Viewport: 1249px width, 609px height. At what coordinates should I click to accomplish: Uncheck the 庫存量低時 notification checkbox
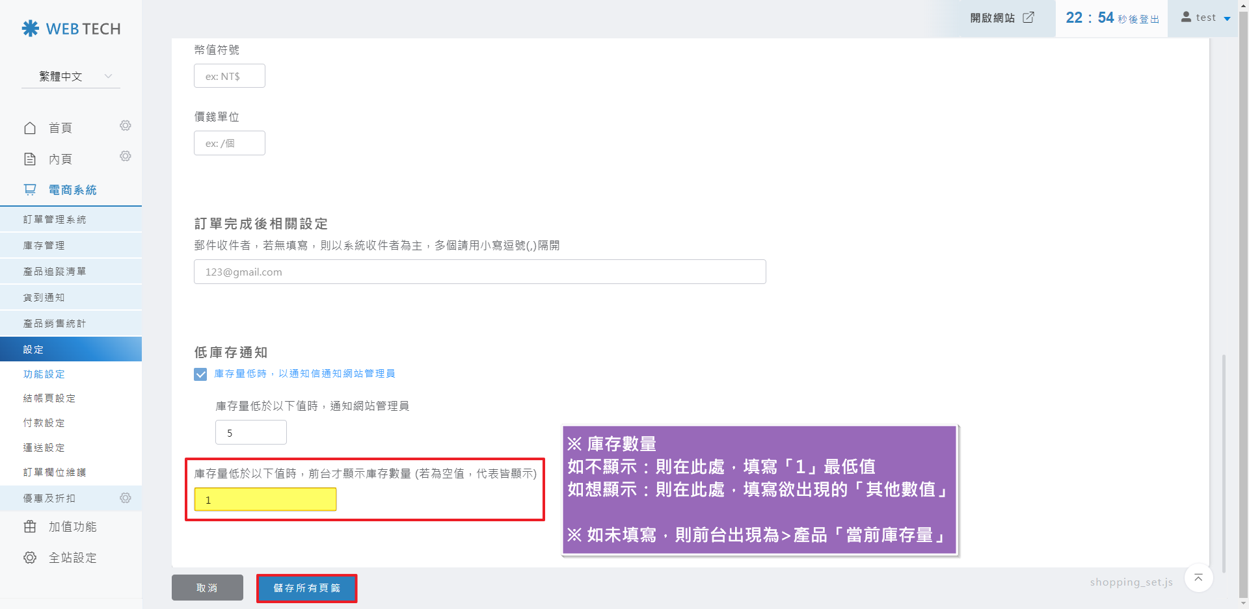point(200,374)
